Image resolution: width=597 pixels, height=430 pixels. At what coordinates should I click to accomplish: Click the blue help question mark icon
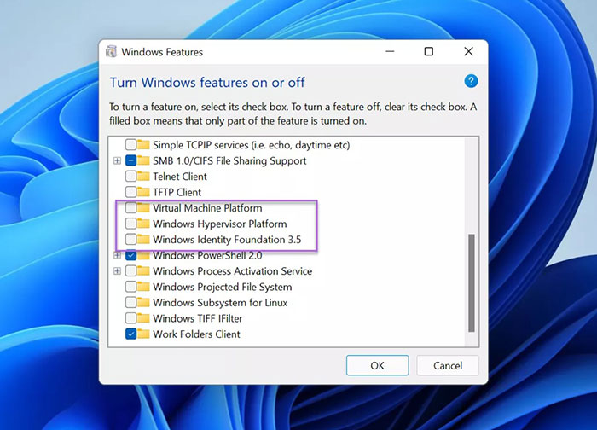point(471,81)
